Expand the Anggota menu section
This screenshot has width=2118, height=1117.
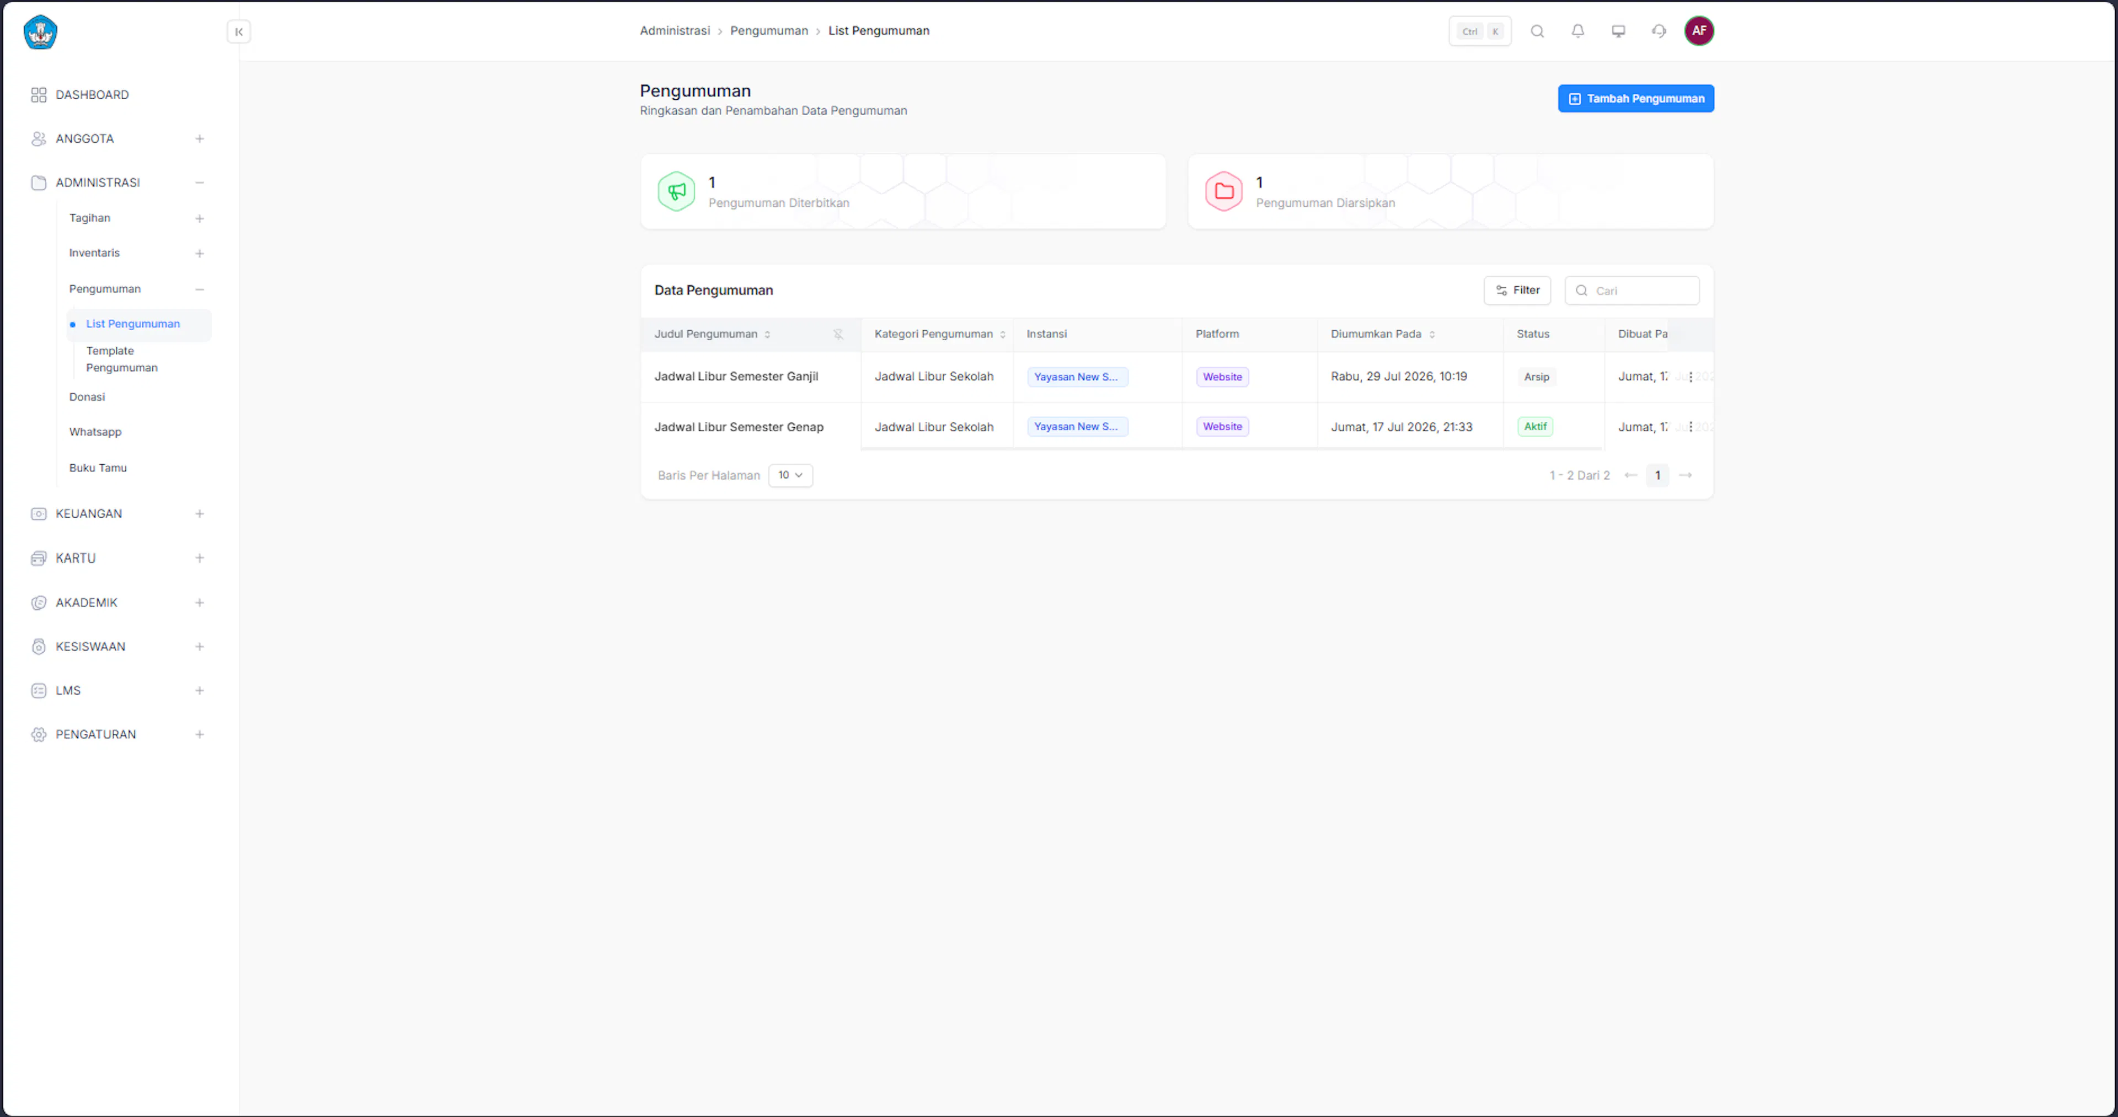click(x=199, y=139)
